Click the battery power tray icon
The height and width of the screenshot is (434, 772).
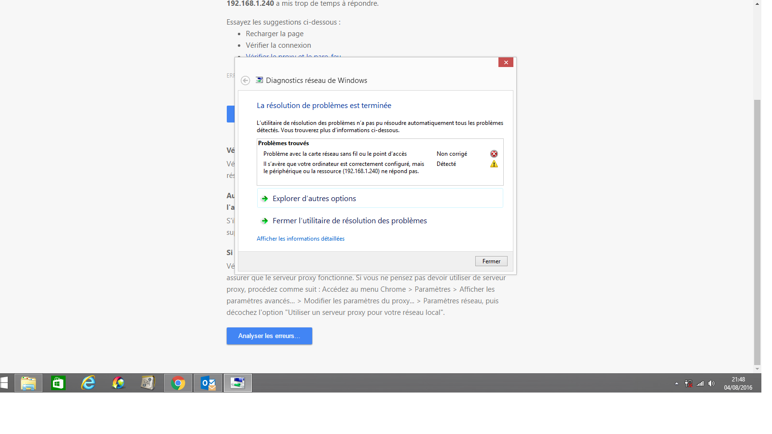pyautogui.click(x=689, y=383)
